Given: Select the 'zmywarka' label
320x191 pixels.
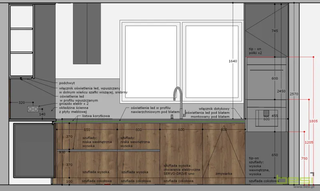Looking at the screenshot, I should pos(224,173).
